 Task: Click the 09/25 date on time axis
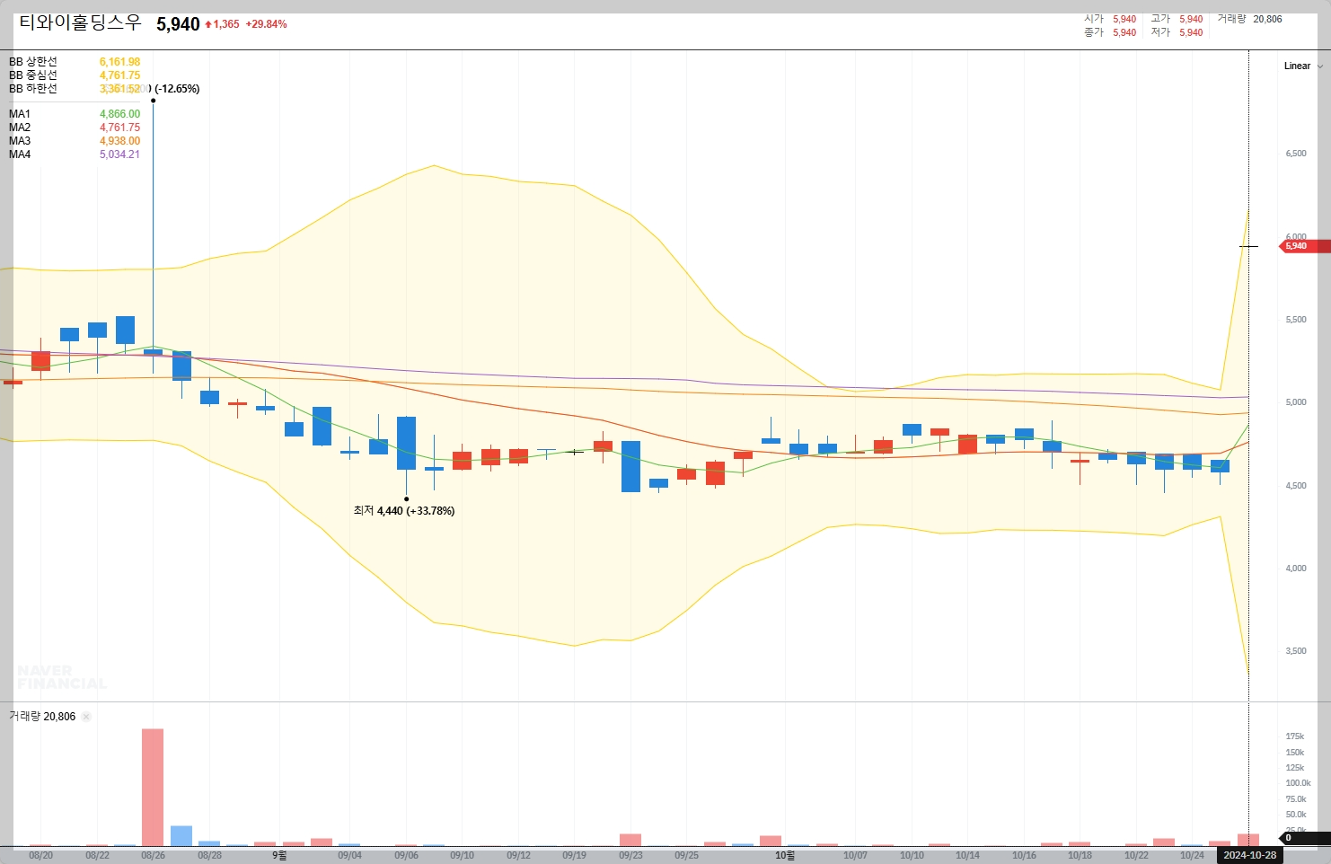click(686, 855)
